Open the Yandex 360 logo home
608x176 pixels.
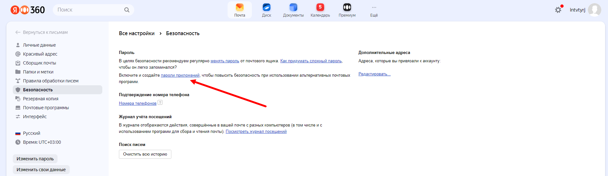pyautogui.click(x=28, y=10)
